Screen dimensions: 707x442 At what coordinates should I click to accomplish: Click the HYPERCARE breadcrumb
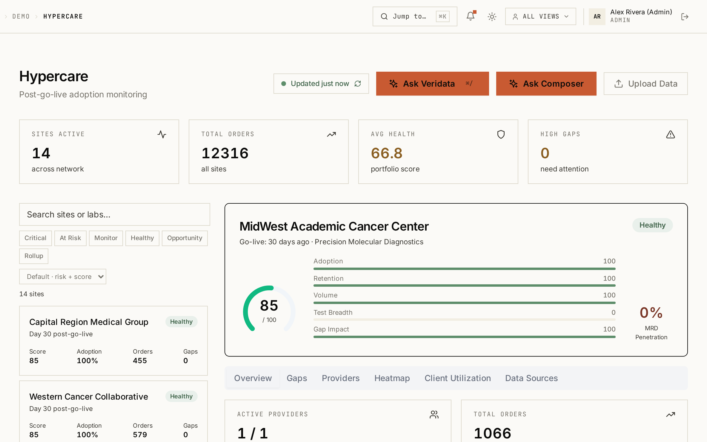[63, 16]
